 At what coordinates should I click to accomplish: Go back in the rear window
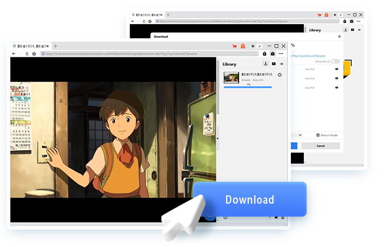coord(133,21)
